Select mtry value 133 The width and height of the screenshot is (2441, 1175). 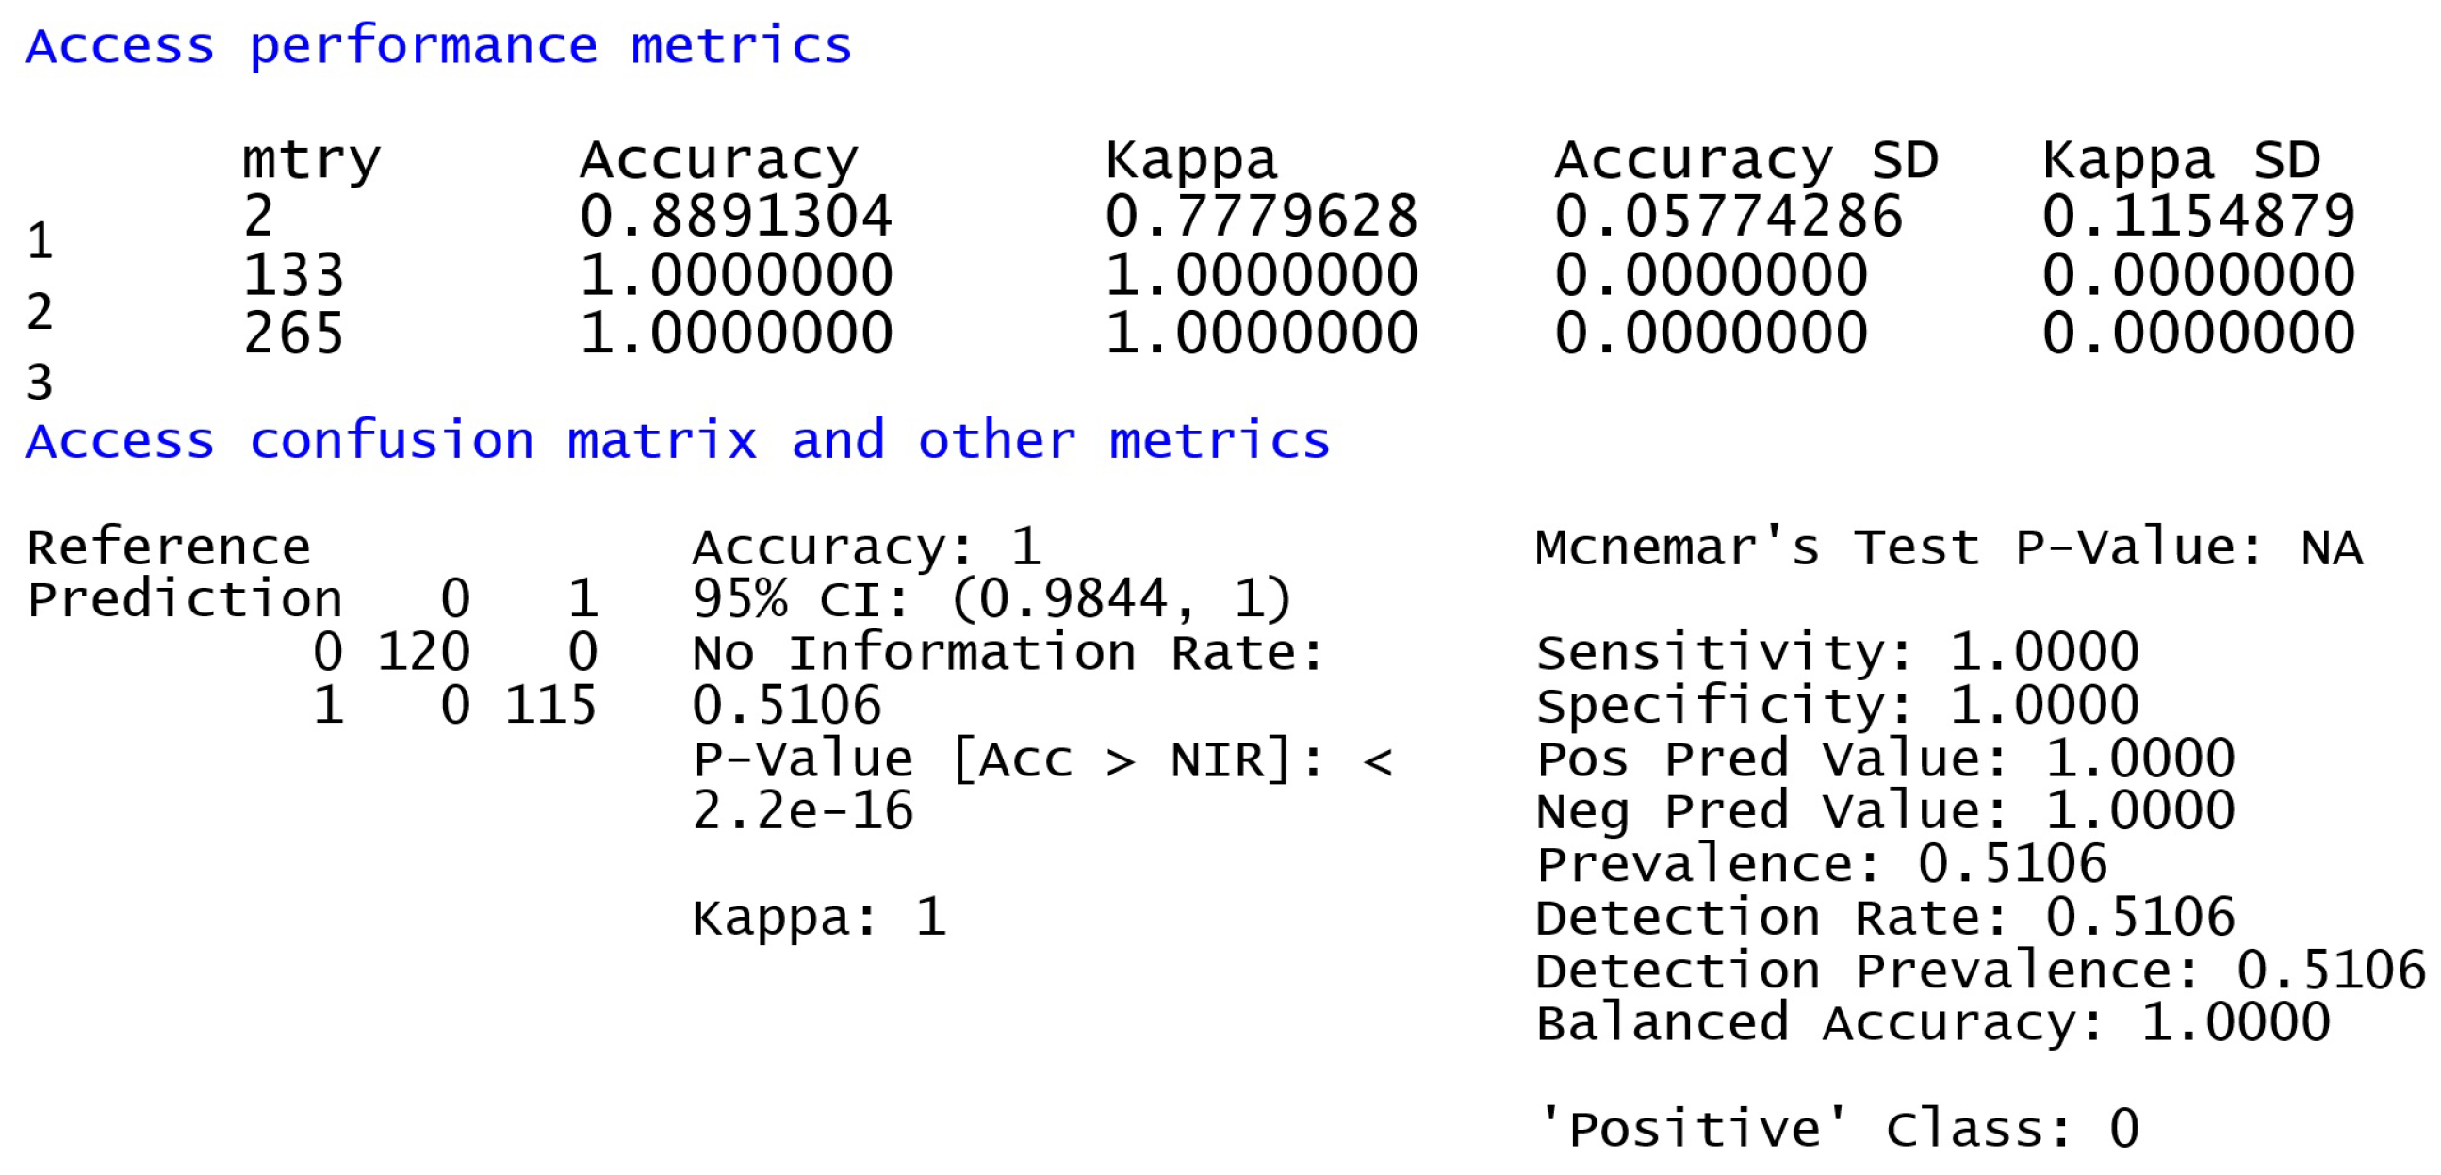click(293, 276)
